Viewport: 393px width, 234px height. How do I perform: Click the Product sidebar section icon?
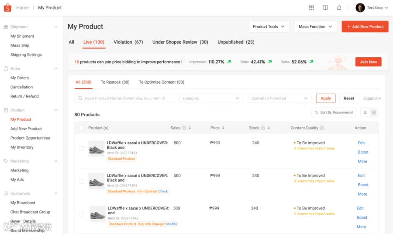coord(6,110)
